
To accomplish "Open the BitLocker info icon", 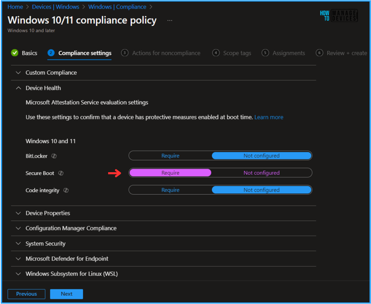I will (x=54, y=156).
